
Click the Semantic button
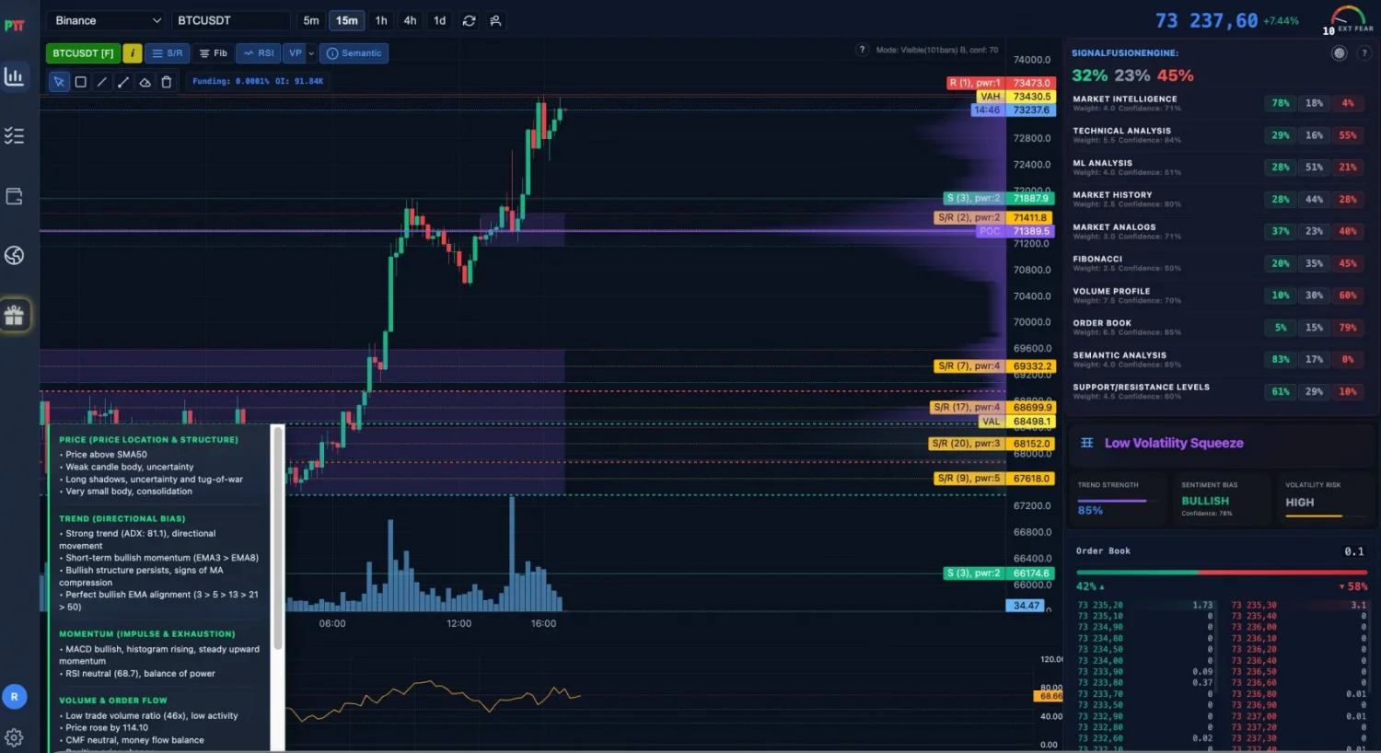coord(354,53)
